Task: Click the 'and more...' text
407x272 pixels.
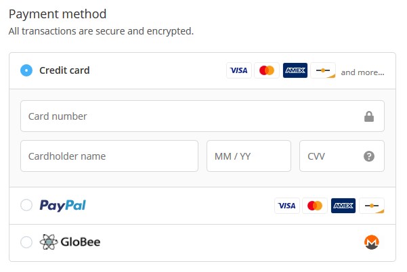Action: pyautogui.click(x=362, y=72)
